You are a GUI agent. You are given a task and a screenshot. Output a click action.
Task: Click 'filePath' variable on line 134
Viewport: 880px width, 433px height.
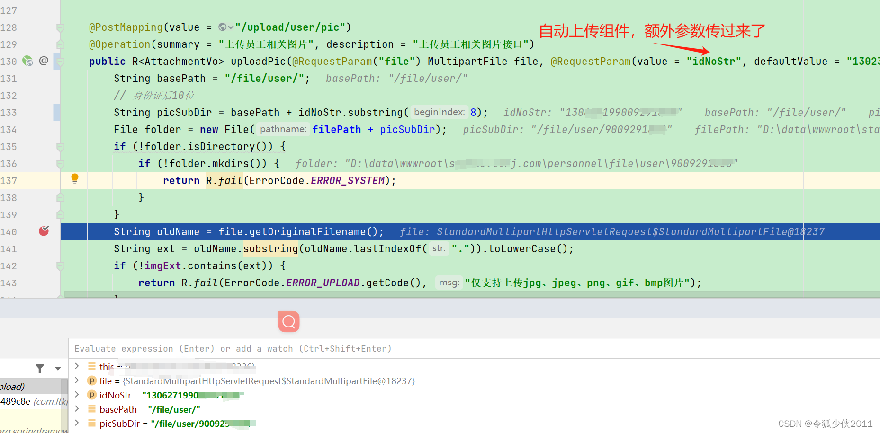tap(337, 130)
